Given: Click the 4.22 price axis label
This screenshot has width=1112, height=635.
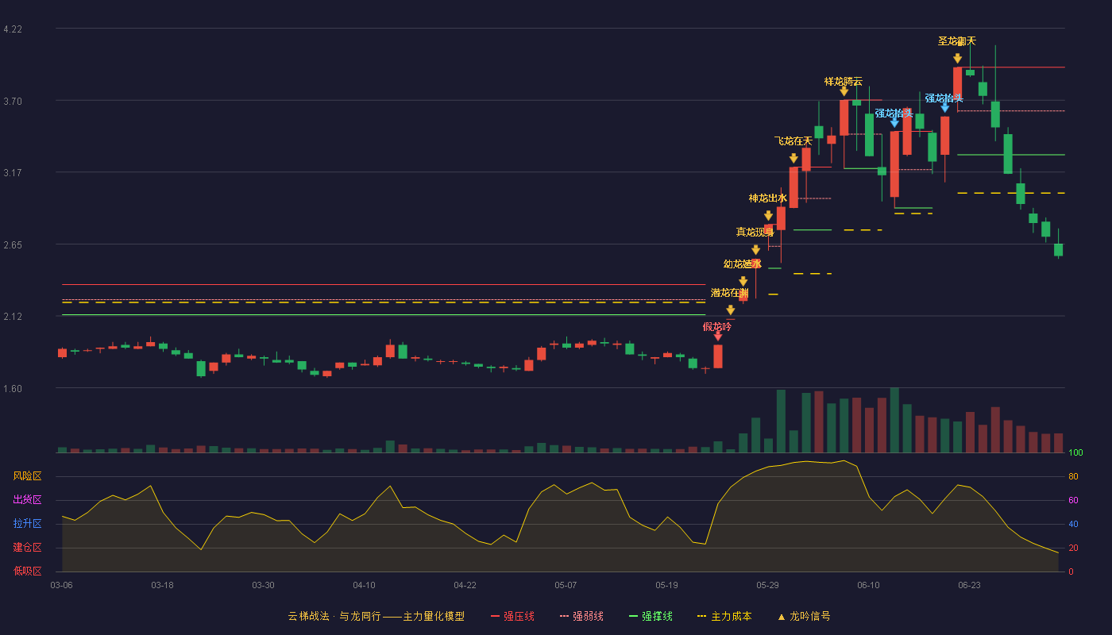Looking at the screenshot, I should tap(13, 29).
